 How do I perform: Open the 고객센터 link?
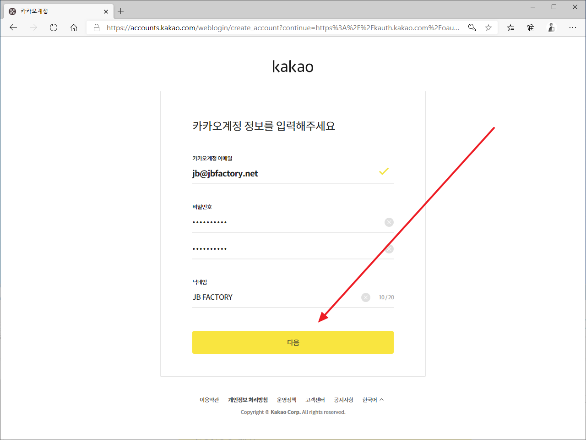(x=315, y=400)
